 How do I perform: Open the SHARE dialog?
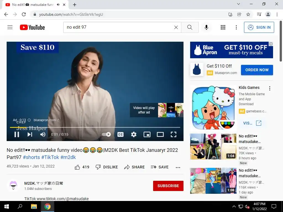[x=135, y=167]
